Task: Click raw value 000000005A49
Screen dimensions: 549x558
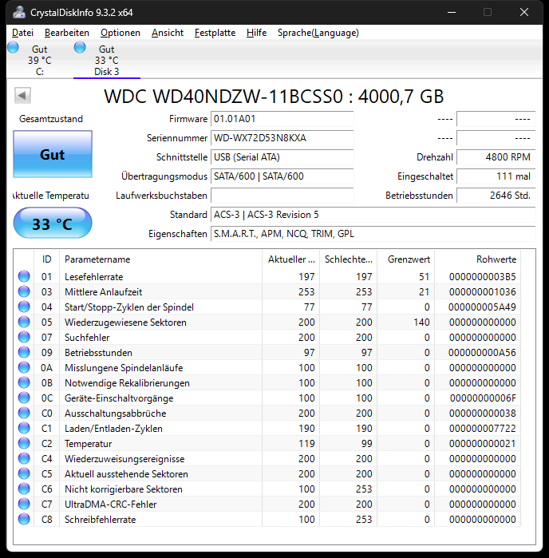Action: [x=482, y=307]
